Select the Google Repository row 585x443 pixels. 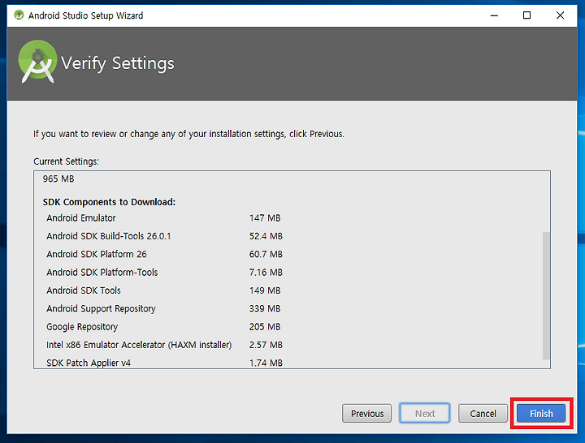pos(163,327)
